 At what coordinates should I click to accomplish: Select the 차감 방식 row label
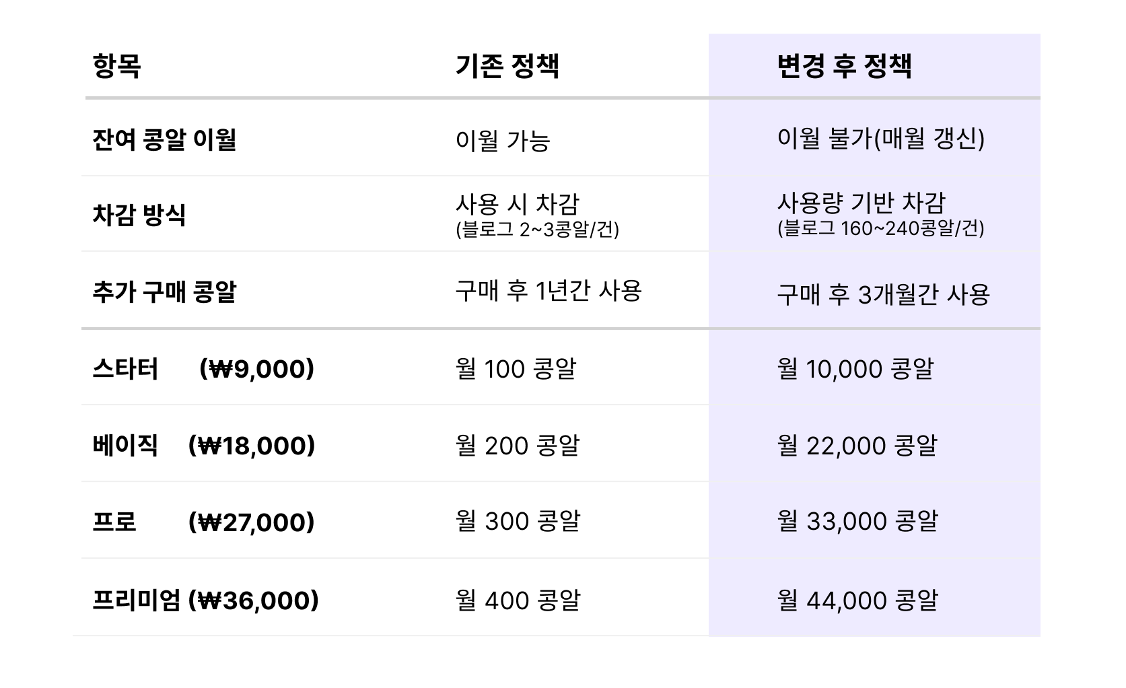click(x=139, y=215)
